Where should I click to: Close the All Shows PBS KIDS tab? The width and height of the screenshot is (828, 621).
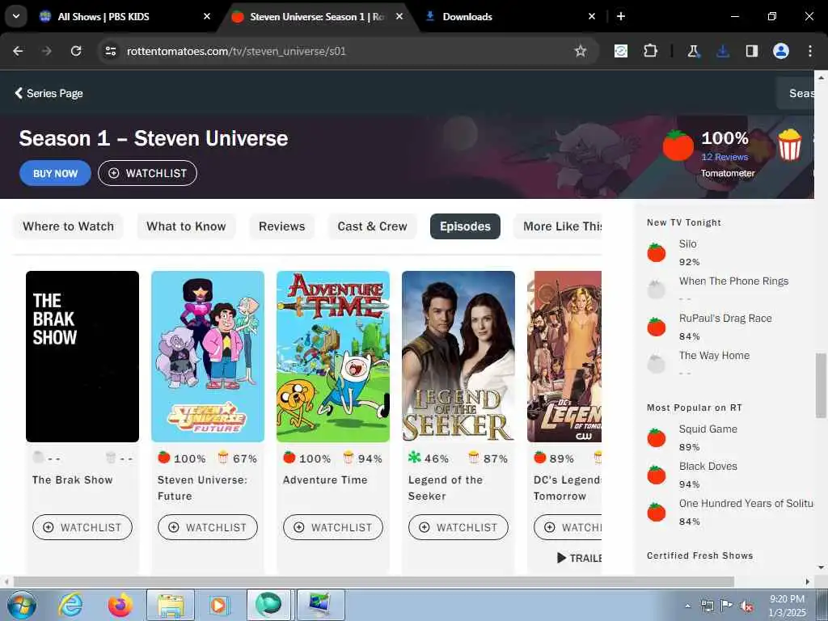click(207, 16)
